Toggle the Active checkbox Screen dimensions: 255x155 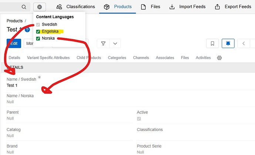tap(139, 119)
